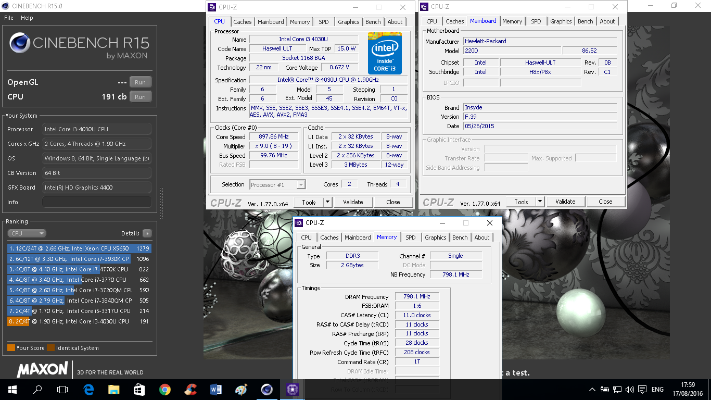Run the OpenGL benchmark
Image resolution: width=711 pixels, height=400 pixels.
pos(140,82)
